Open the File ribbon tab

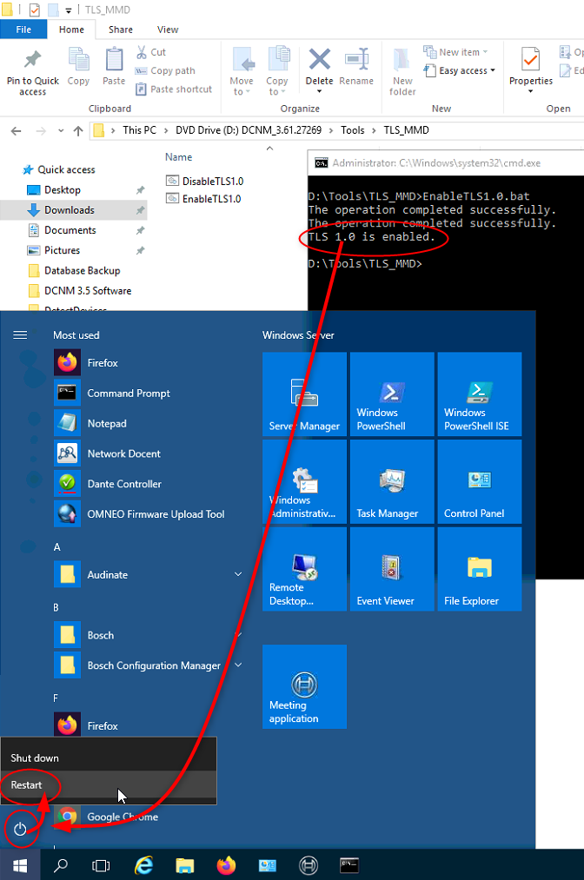[x=23, y=30]
